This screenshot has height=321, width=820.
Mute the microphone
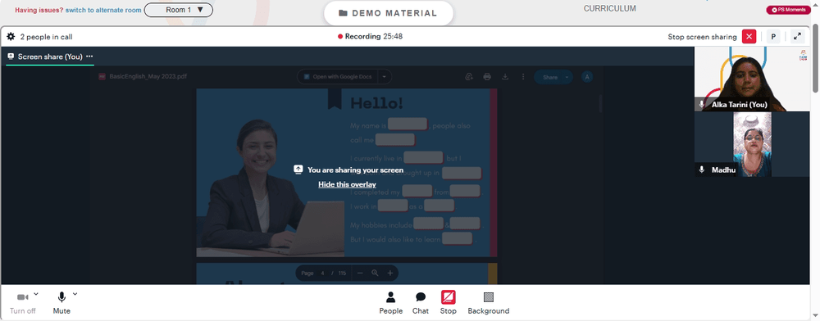(61, 303)
